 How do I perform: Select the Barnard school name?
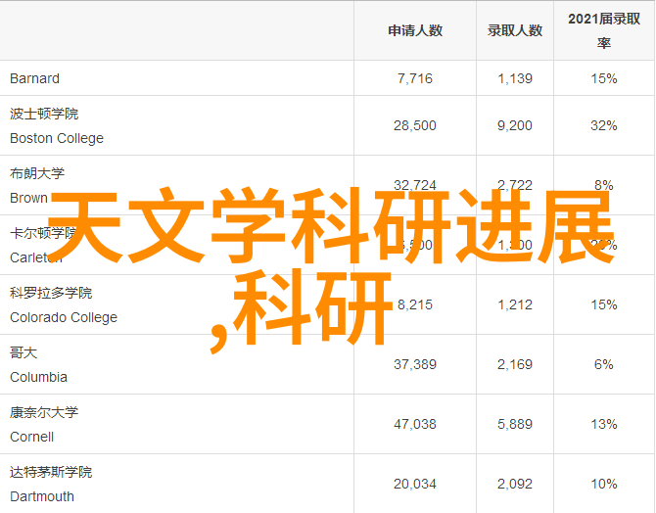tap(34, 78)
